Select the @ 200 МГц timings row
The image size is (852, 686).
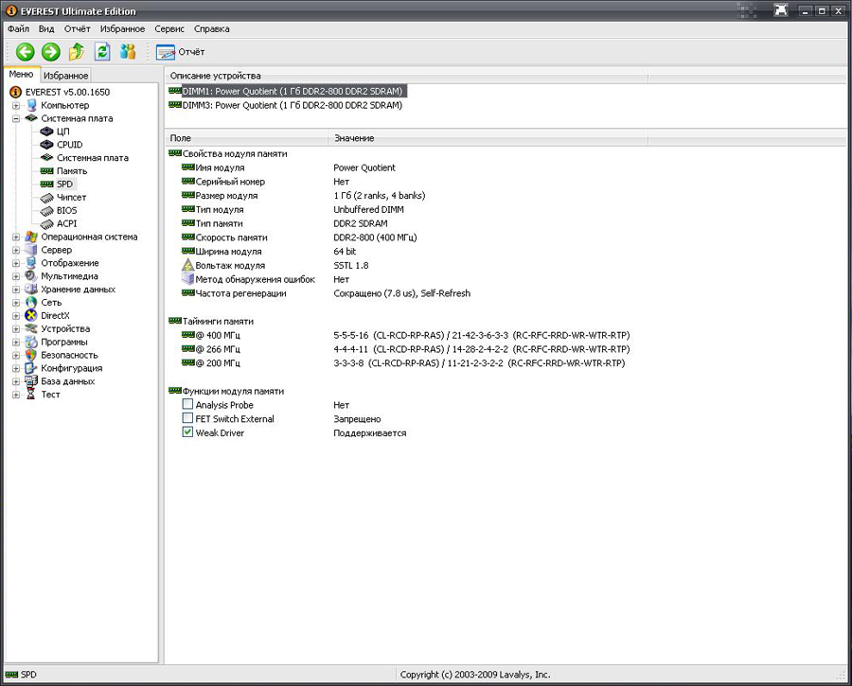[x=403, y=362]
